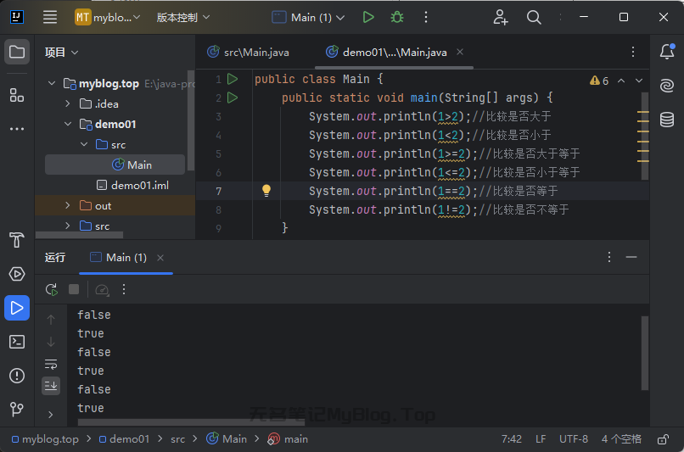Start debugging with the bug icon
684x452 pixels.
397,18
